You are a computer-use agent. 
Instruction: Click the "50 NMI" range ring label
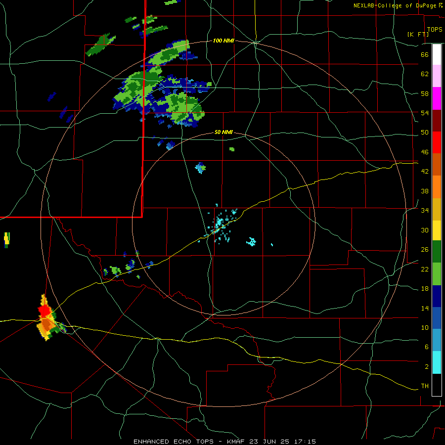[223, 132]
